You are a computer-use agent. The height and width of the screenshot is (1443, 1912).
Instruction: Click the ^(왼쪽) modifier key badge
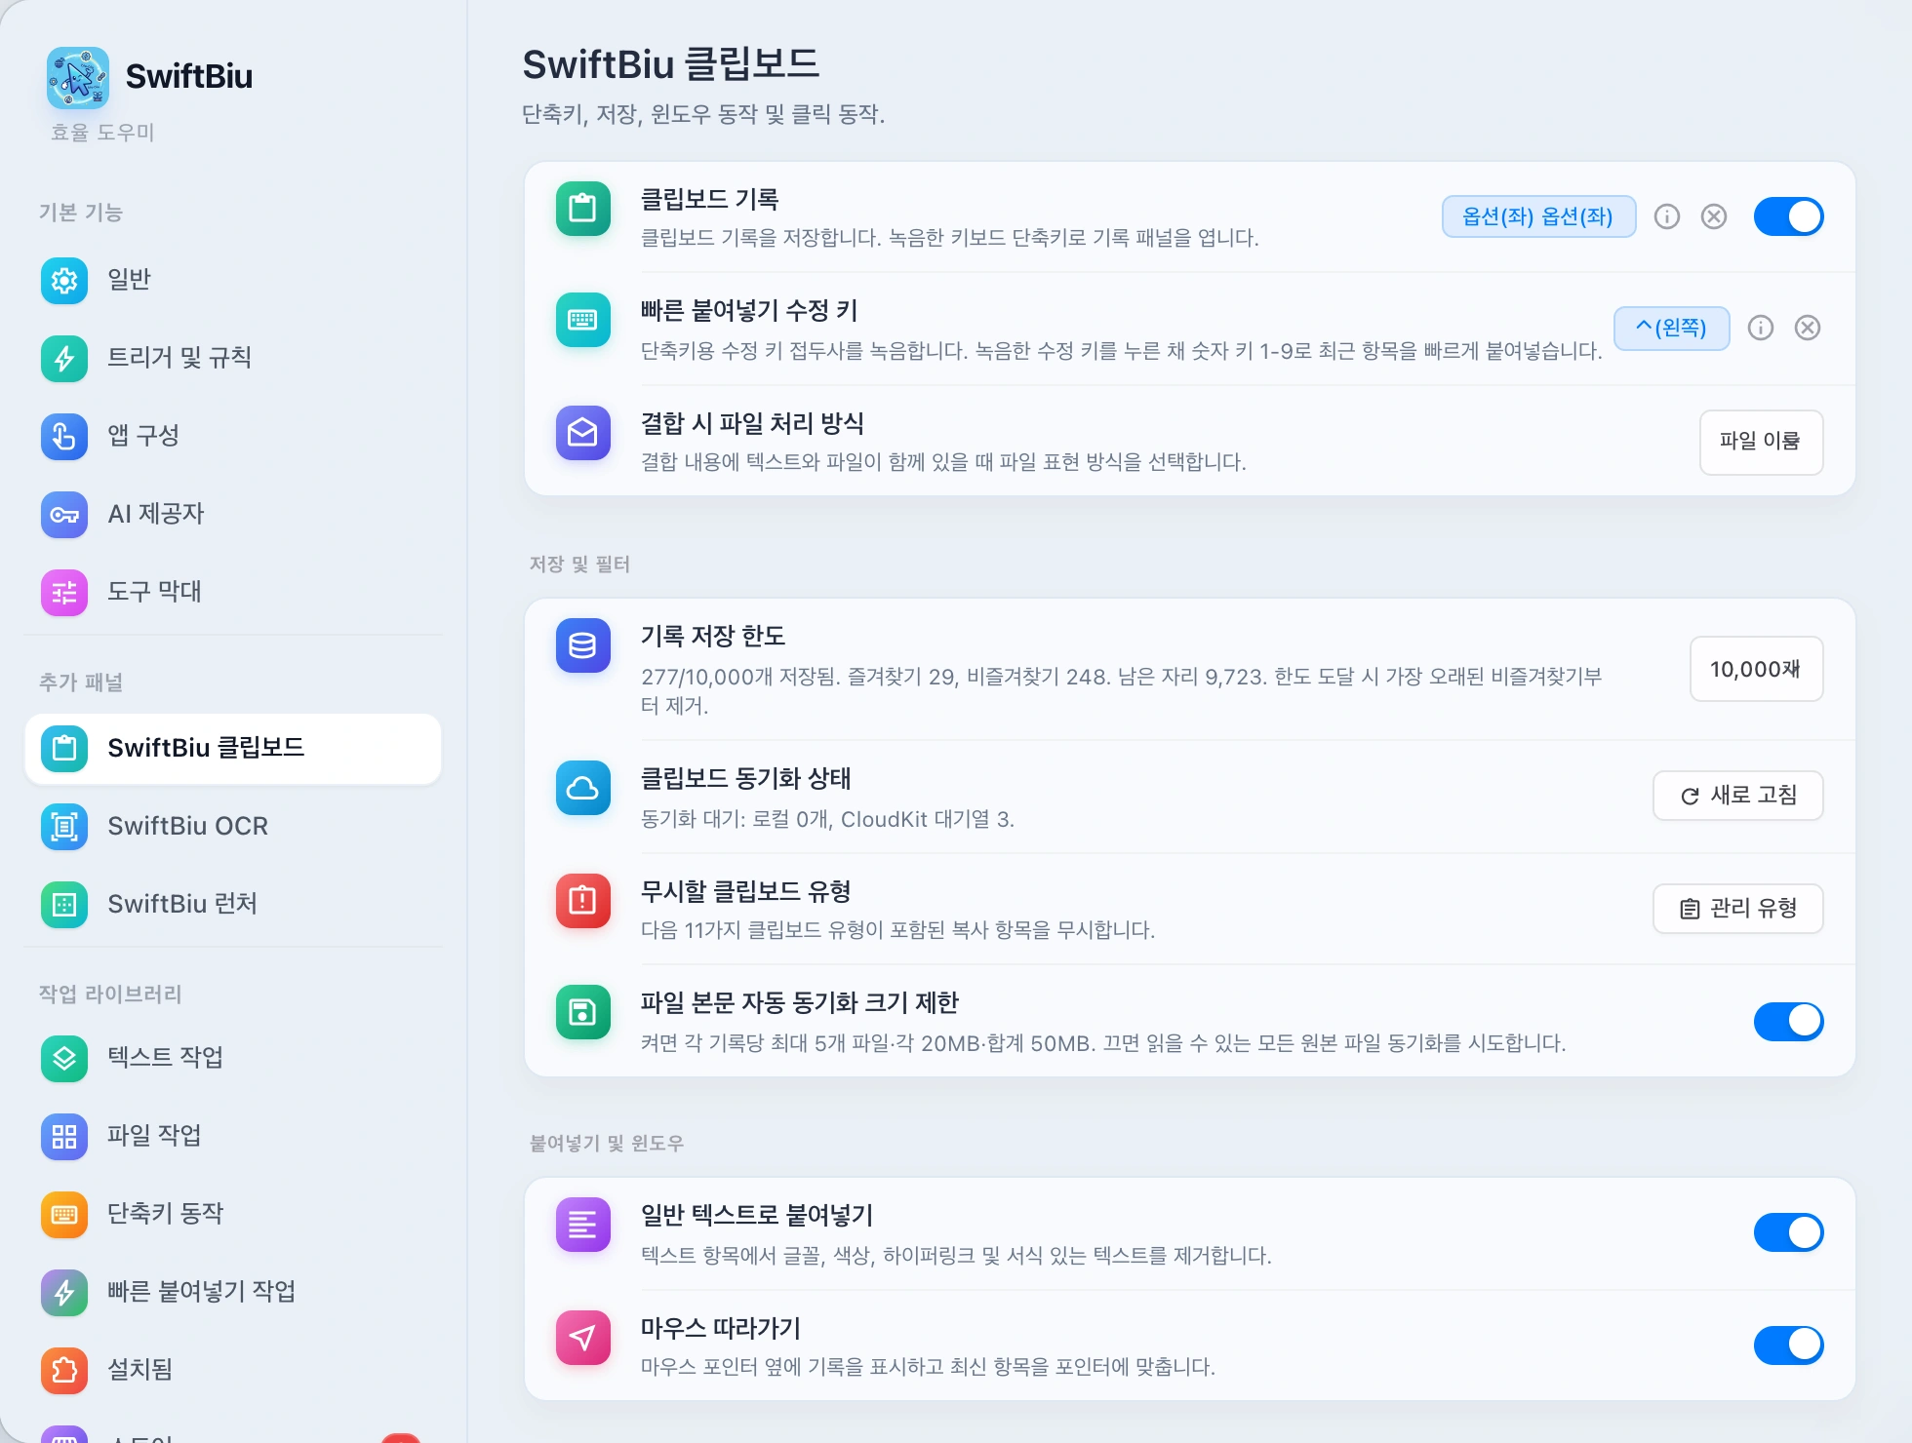tap(1671, 328)
